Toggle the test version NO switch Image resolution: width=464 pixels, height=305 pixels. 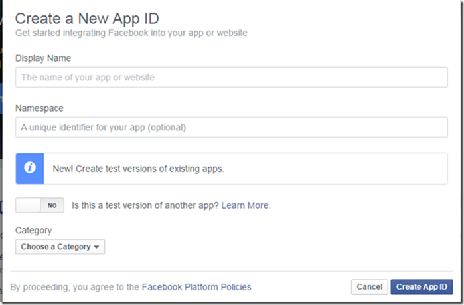click(x=40, y=205)
